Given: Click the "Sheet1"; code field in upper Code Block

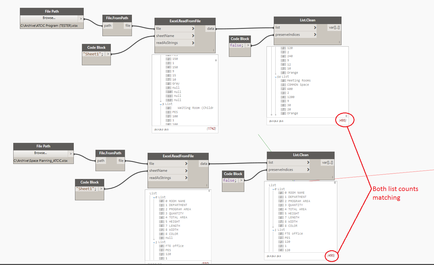Looking at the screenshot, I should coord(93,54).
